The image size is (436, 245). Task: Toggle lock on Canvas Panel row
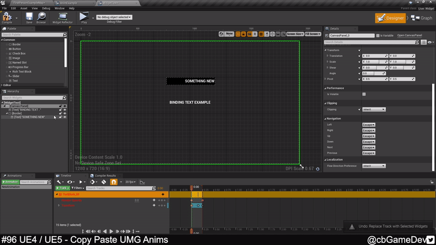click(60, 106)
